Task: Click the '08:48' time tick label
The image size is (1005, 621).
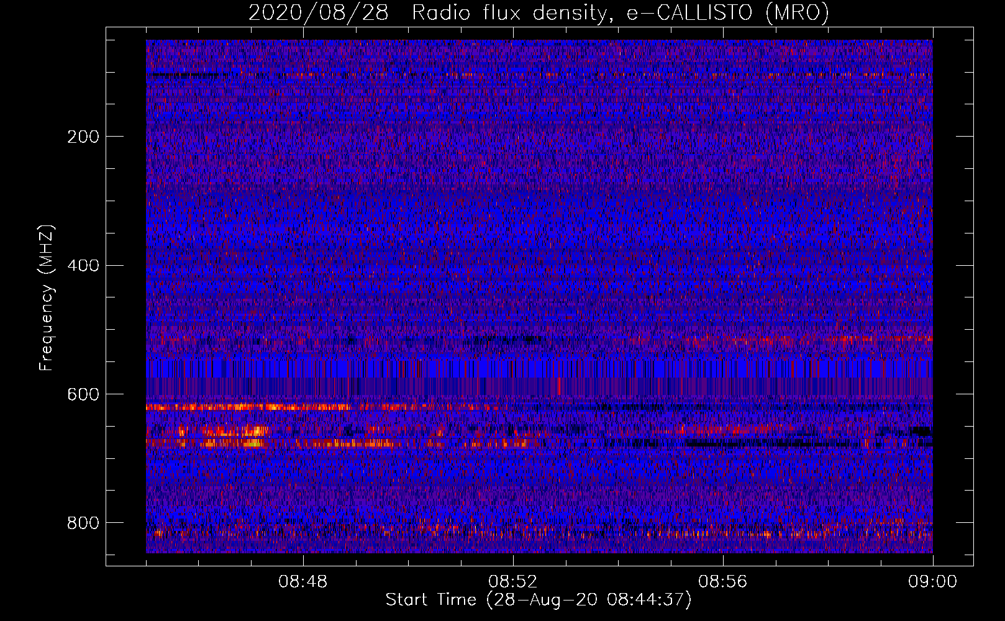Action: tap(303, 582)
